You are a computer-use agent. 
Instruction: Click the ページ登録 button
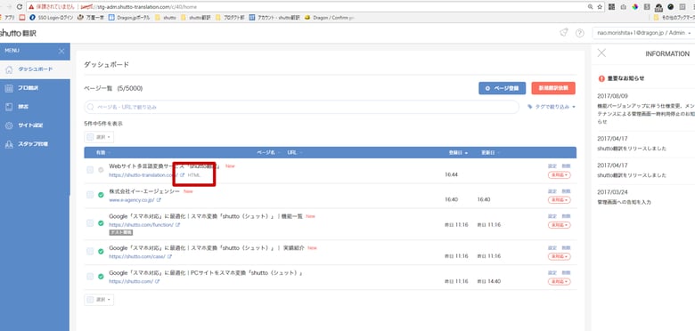click(x=503, y=88)
